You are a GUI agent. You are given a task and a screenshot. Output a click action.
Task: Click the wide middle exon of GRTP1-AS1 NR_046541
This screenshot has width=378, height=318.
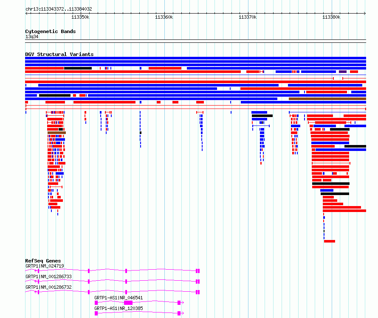point(128,303)
